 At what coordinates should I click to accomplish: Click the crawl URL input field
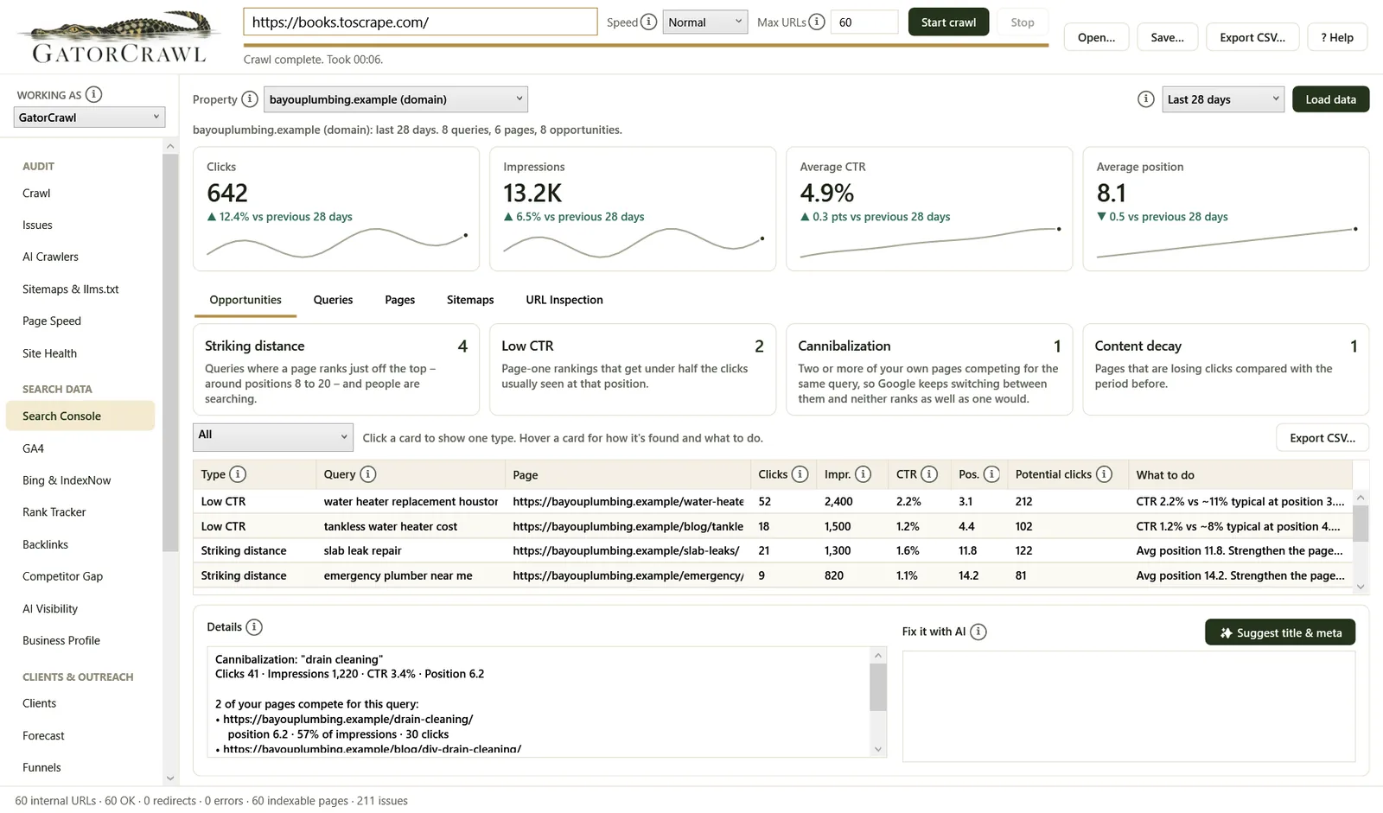[420, 22]
